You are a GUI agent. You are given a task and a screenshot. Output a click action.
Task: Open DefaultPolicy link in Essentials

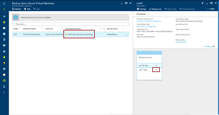click(x=181, y=42)
